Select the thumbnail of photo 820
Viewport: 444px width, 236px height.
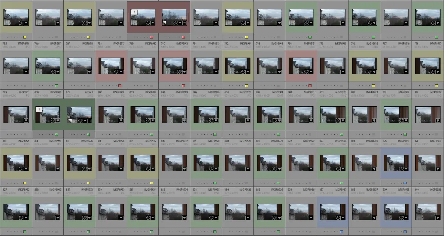238,163
